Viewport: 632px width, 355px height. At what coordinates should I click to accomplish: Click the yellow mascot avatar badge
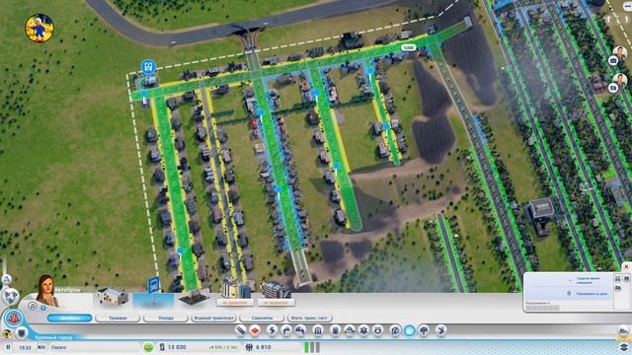(x=39, y=29)
